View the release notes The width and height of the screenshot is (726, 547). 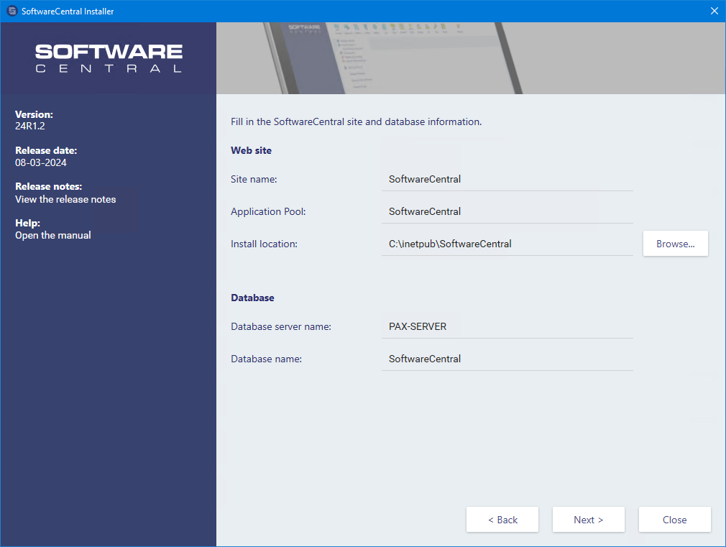pyautogui.click(x=65, y=199)
